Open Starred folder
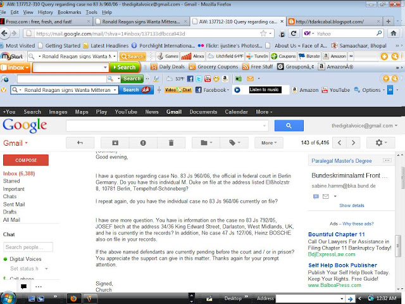Image resolution: width=405 pixels, height=304 pixels. [11, 181]
